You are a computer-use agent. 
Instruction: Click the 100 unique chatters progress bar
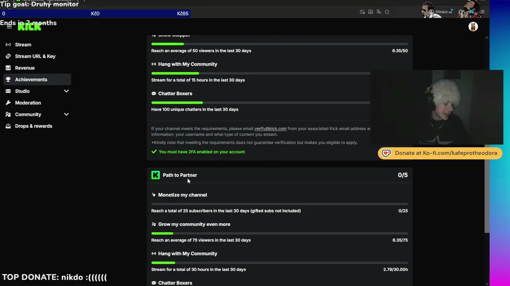(x=261, y=102)
